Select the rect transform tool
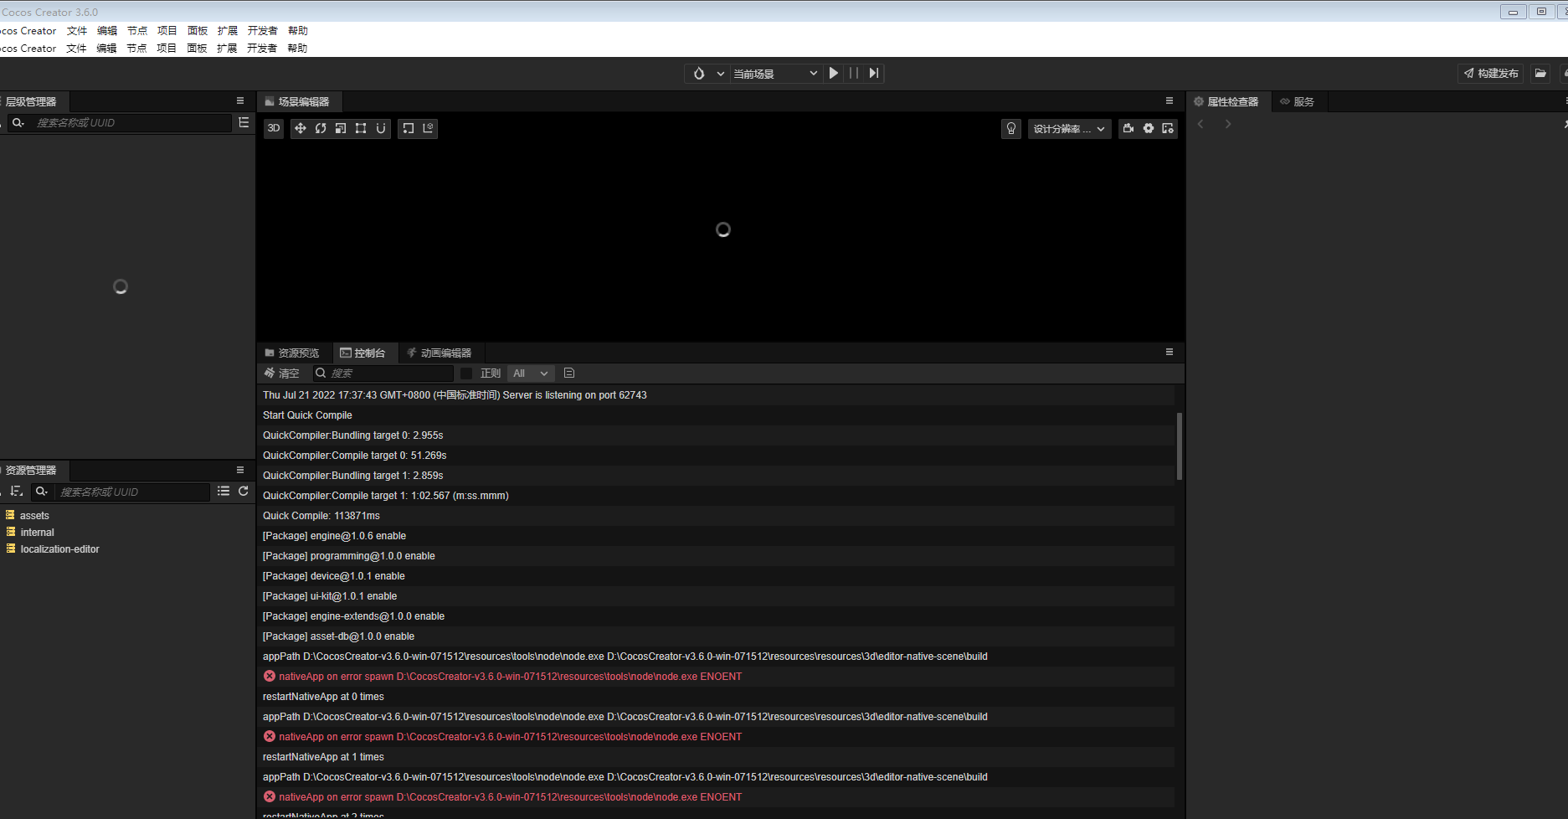1568x819 pixels. tap(361, 128)
